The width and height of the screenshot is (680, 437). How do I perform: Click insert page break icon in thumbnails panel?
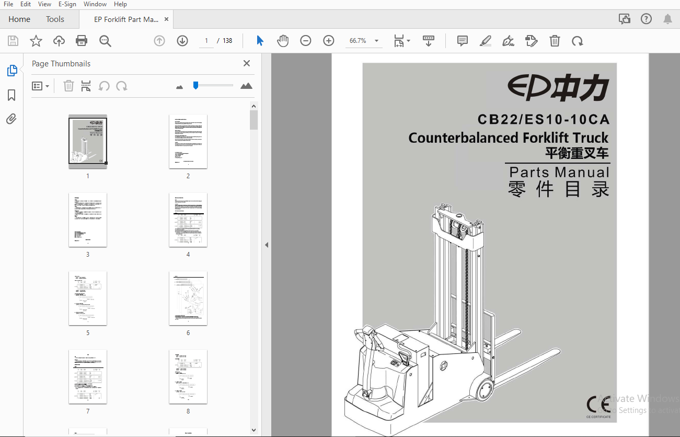click(x=86, y=86)
